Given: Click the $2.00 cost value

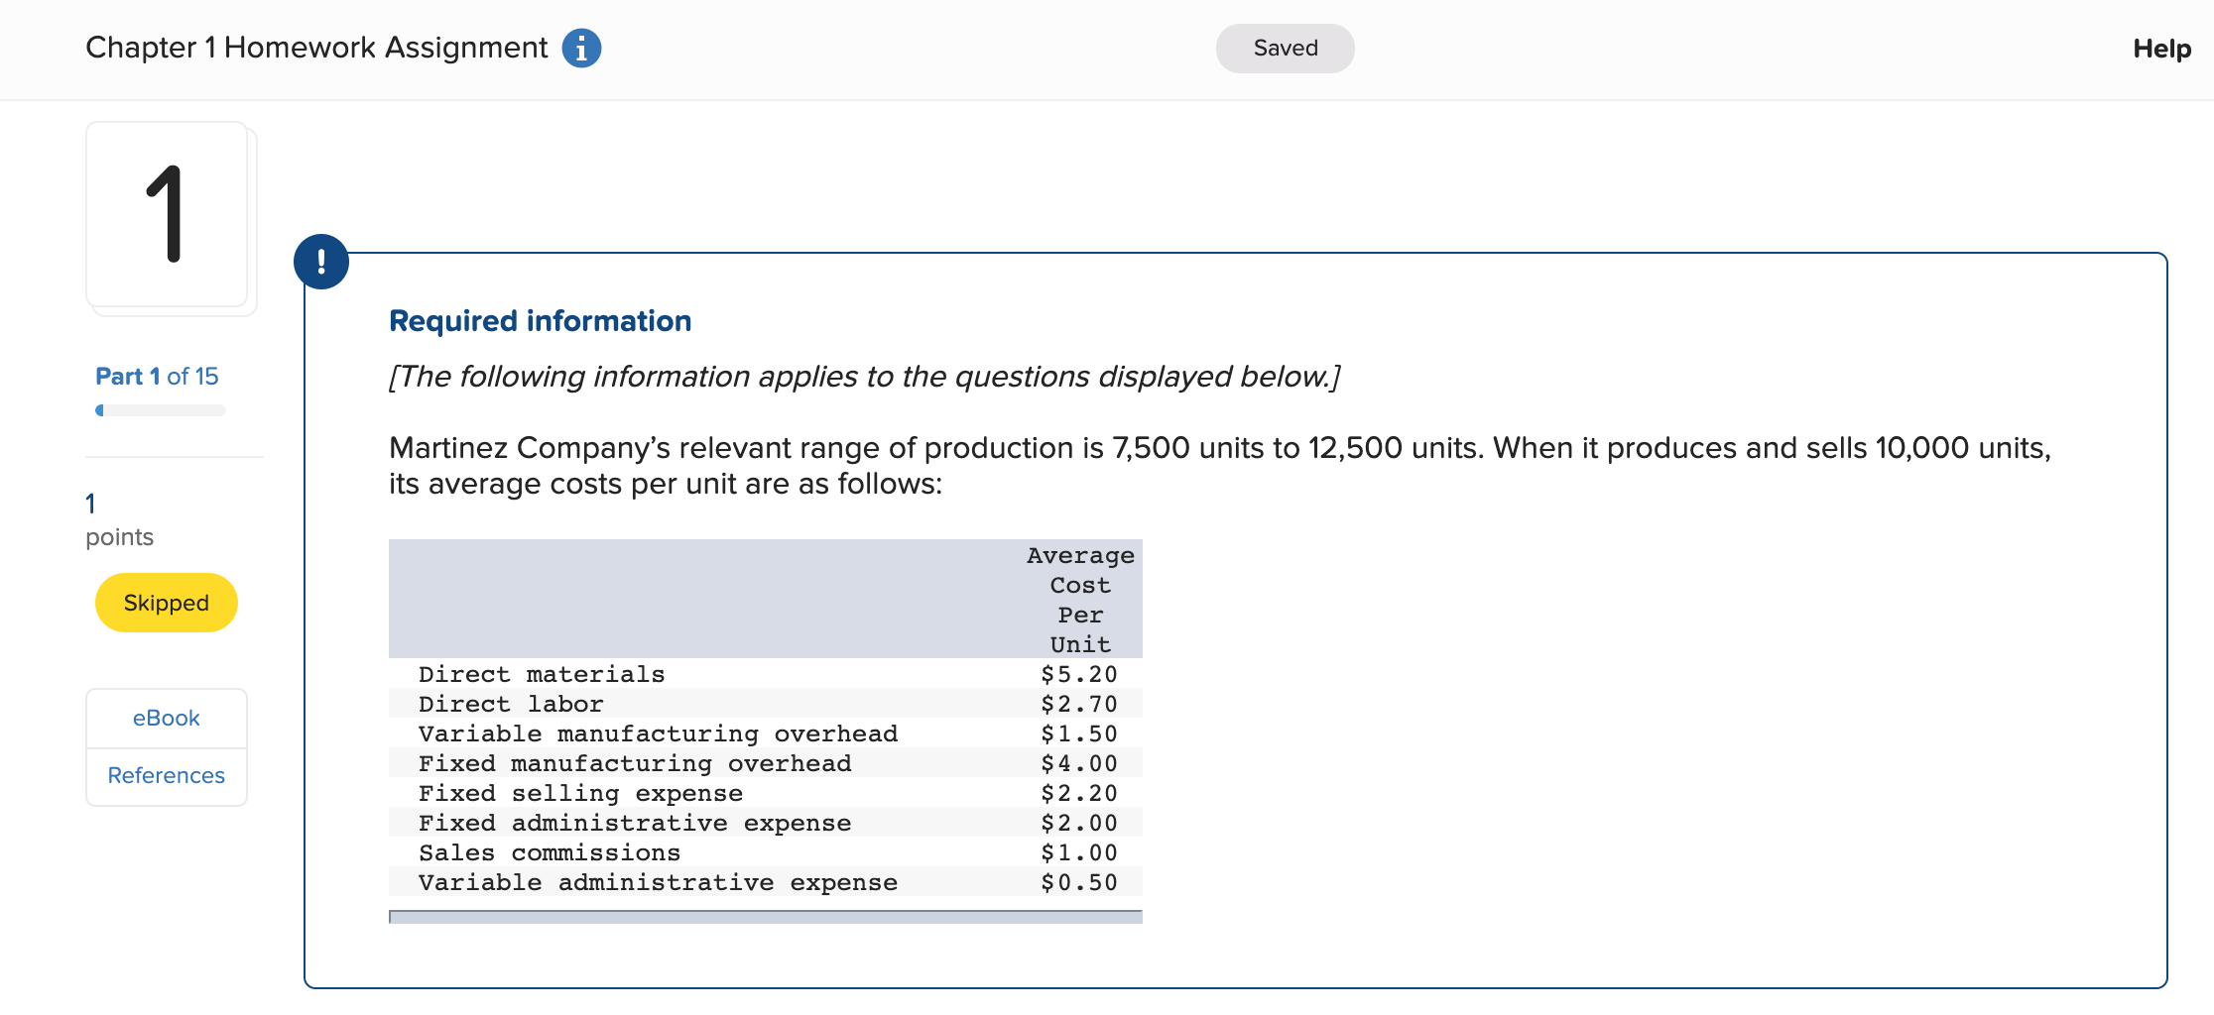Looking at the screenshot, I should (1079, 823).
